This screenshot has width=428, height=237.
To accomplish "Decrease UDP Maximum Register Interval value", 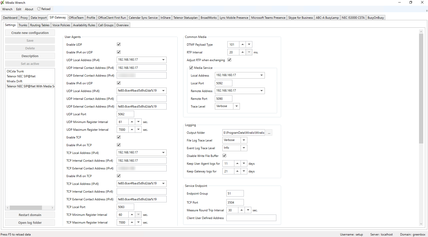I will [138, 130].
